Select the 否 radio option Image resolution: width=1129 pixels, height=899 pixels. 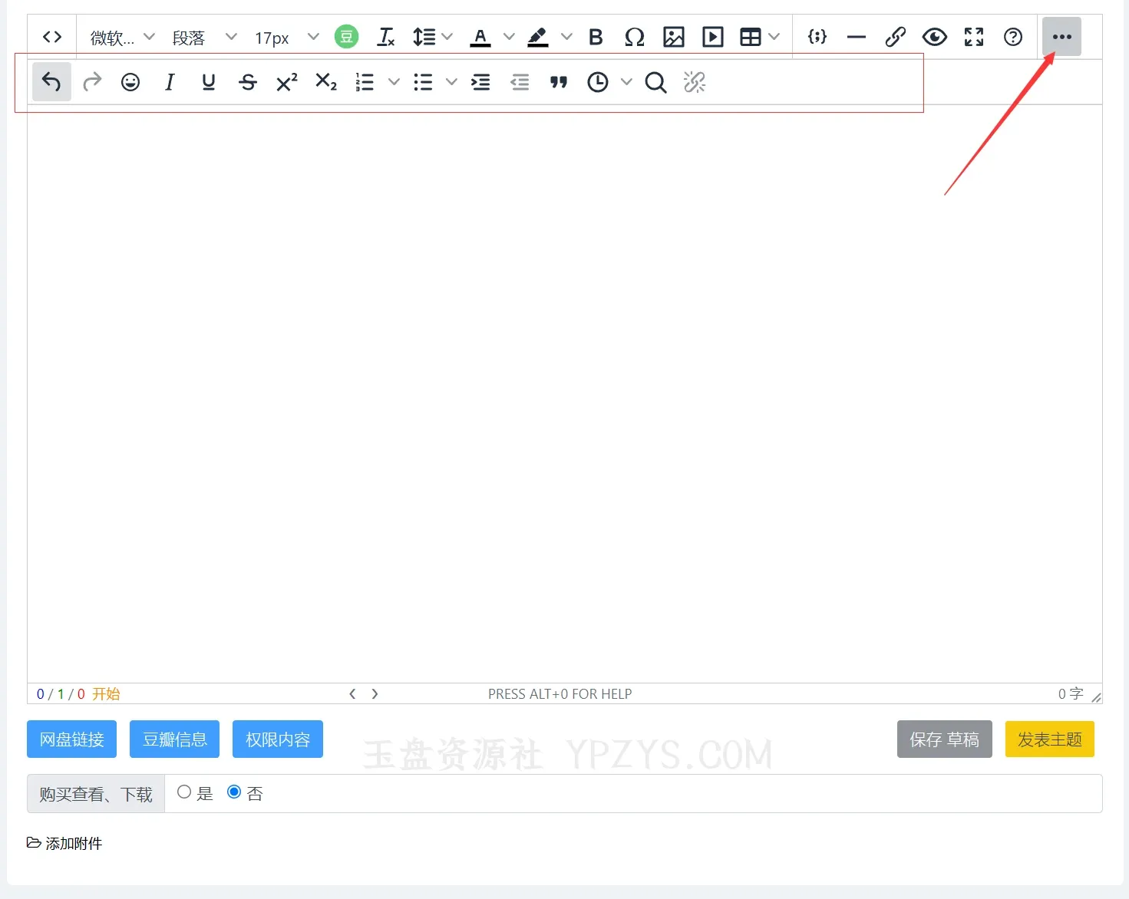point(234,792)
